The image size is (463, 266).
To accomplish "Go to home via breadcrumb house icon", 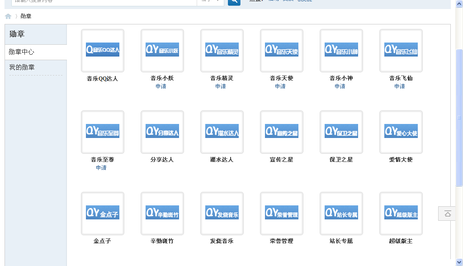I will [x=8, y=16].
